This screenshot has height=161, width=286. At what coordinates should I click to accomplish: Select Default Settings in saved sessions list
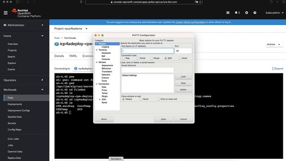[x=130, y=76]
